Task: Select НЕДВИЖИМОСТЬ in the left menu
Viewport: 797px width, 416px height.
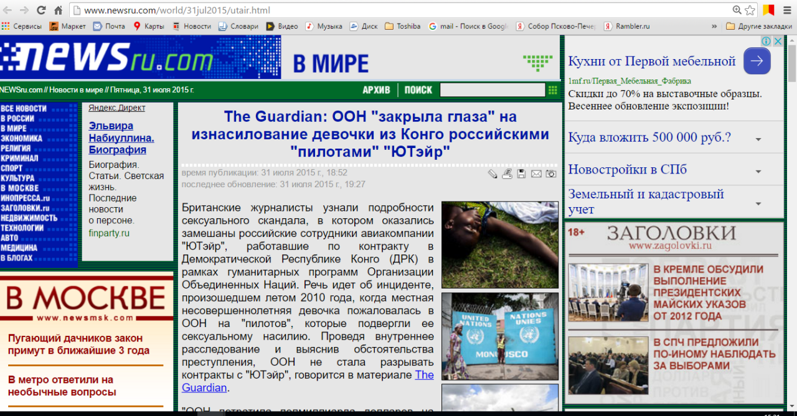Action: [x=29, y=218]
